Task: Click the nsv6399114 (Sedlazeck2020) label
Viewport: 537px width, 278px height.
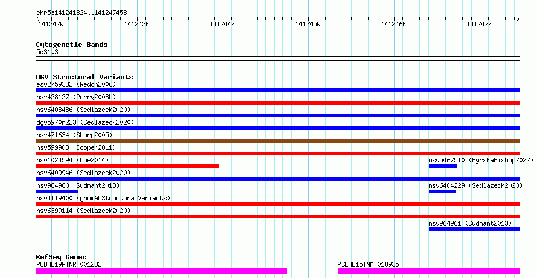Action: pos(83,211)
